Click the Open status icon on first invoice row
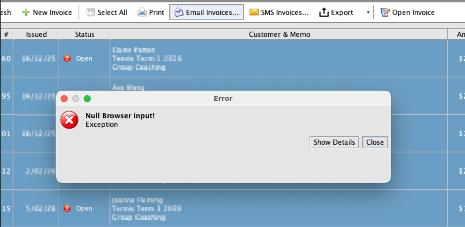465x227 pixels. 67,58
